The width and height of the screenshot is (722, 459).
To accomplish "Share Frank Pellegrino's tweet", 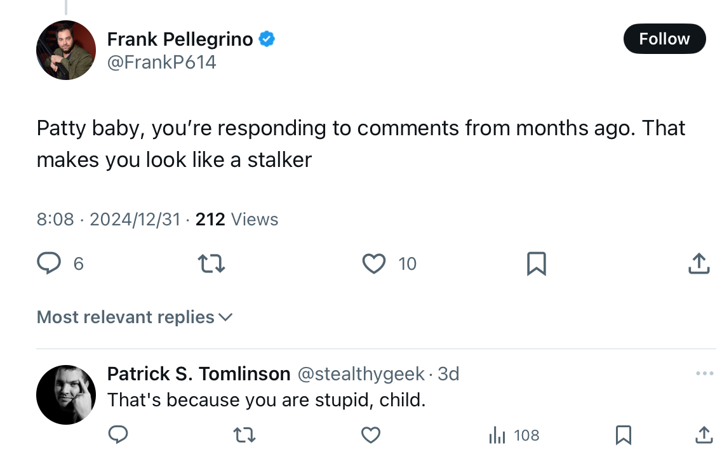I will tap(699, 264).
